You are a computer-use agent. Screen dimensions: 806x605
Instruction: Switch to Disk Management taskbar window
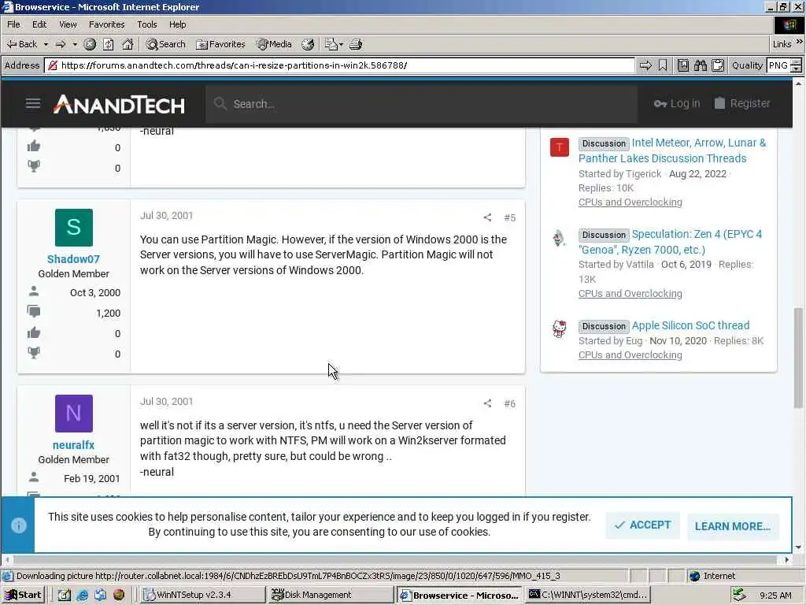coord(331,595)
